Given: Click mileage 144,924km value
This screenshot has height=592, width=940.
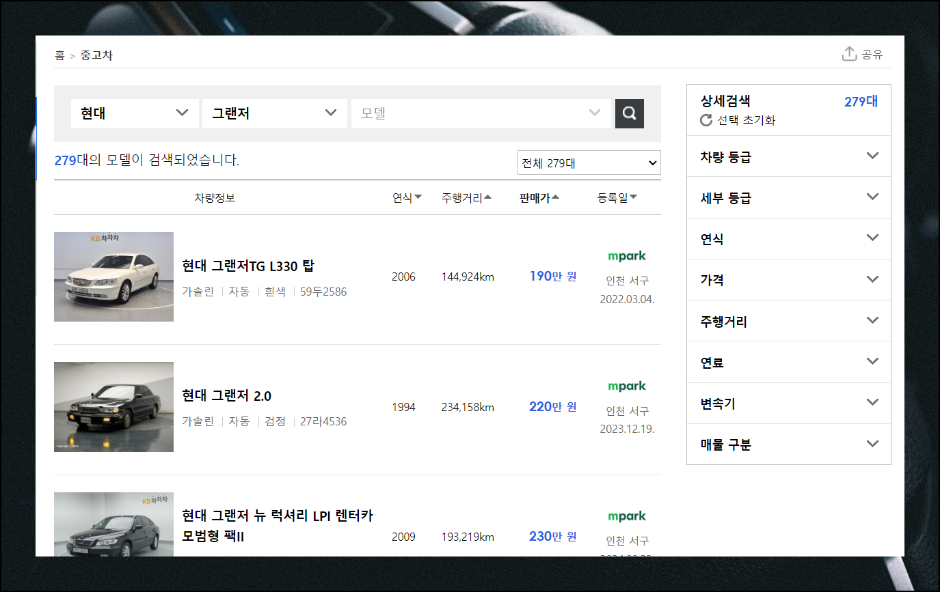Looking at the screenshot, I should pyautogui.click(x=468, y=277).
